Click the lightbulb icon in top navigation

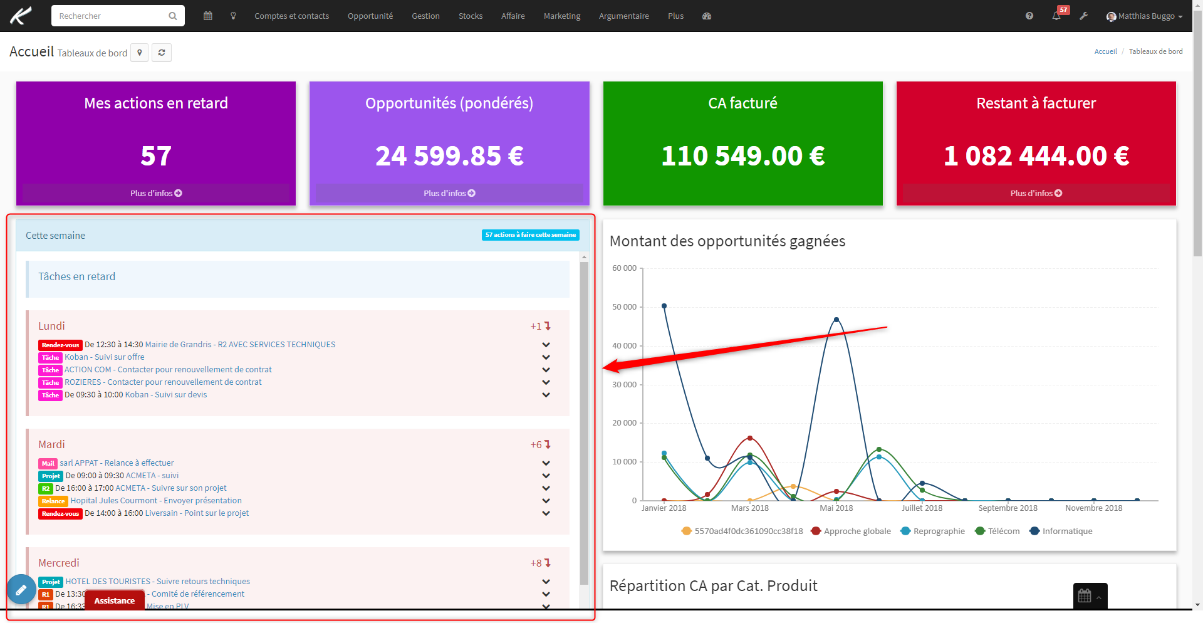tap(233, 16)
